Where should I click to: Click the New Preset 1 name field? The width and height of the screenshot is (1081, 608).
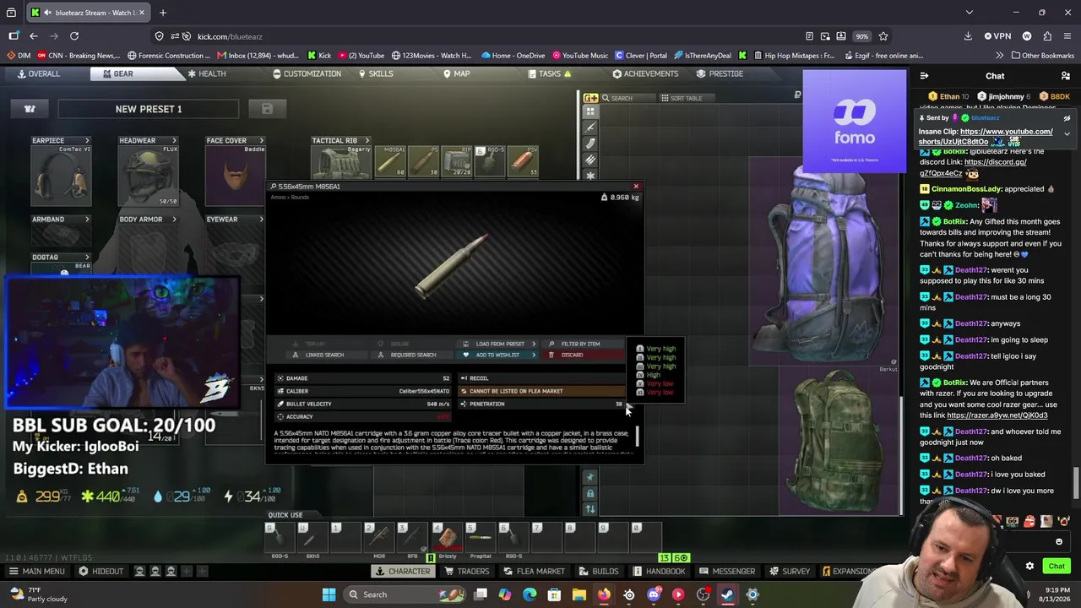click(149, 109)
